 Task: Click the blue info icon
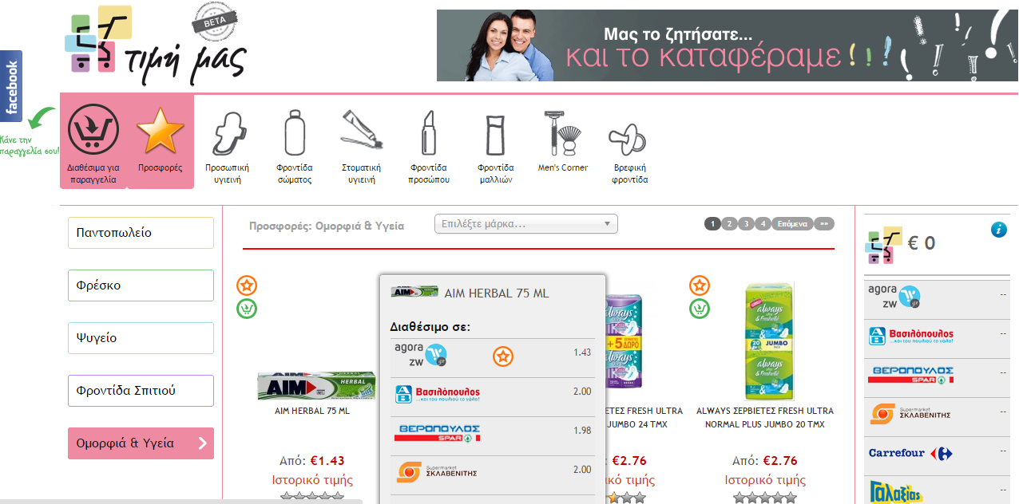998,230
